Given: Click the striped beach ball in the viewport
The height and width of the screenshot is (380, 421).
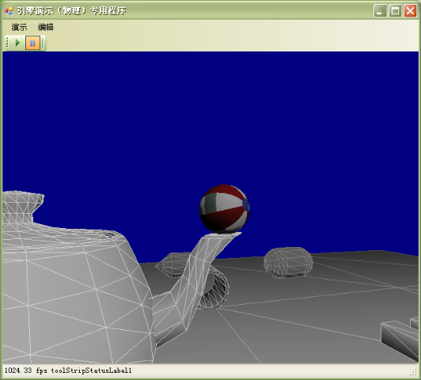Looking at the screenshot, I should point(225,209).
